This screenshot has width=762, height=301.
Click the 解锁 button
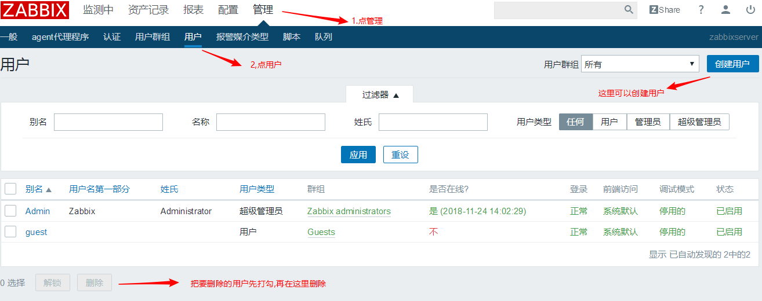click(x=53, y=282)
